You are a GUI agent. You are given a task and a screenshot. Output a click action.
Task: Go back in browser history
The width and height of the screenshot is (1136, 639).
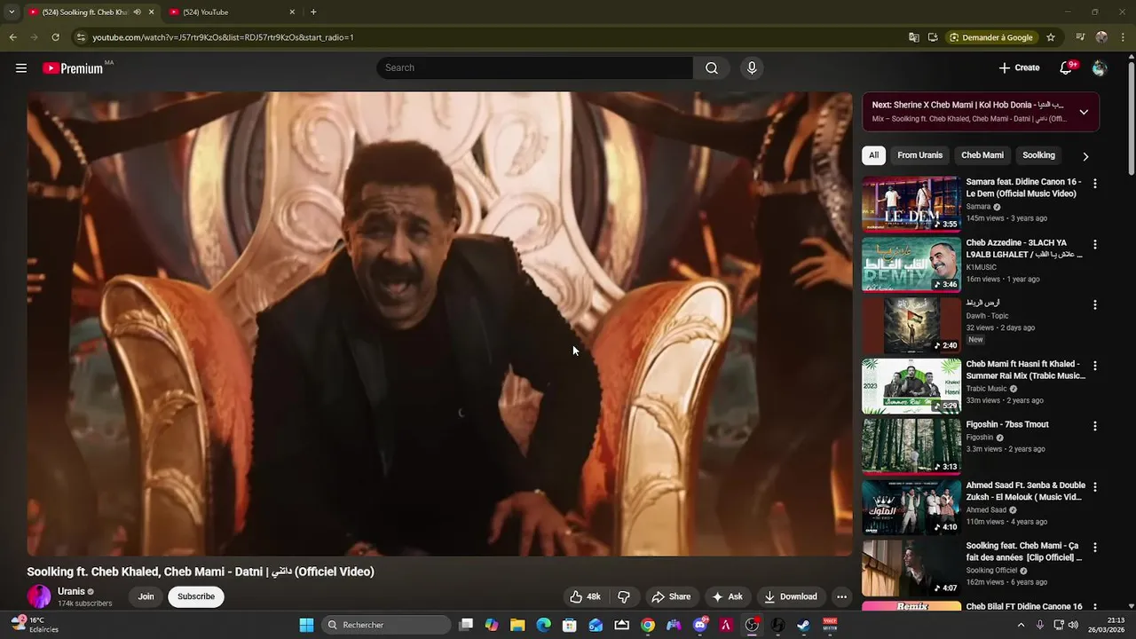coord(12,37)
